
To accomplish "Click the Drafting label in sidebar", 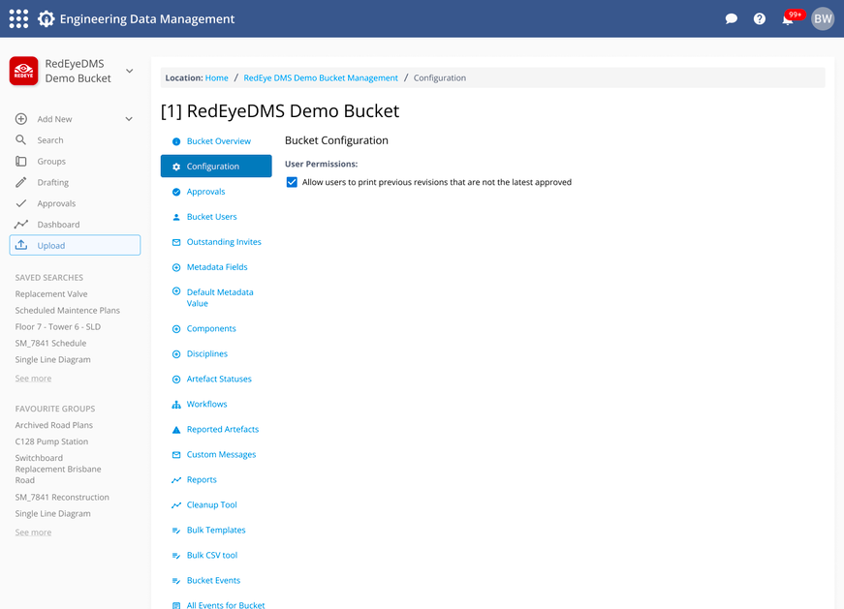I will (x=52, y=182).
